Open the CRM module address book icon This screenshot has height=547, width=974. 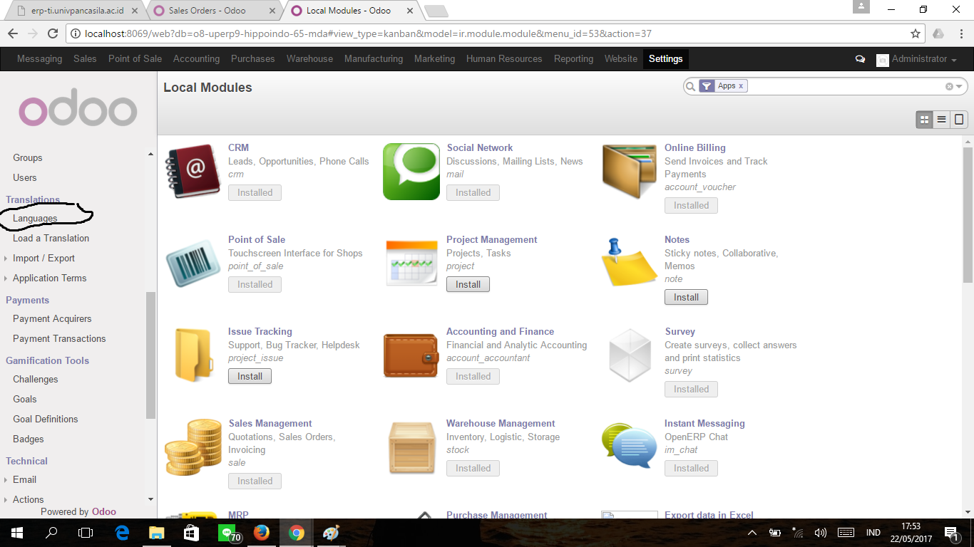[x=193, y=172]
